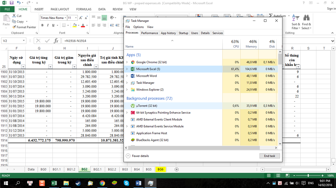Click the Format Painter tool

[x=24, y=27]
